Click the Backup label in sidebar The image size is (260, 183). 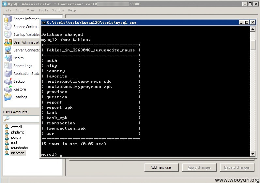point(19,81)
